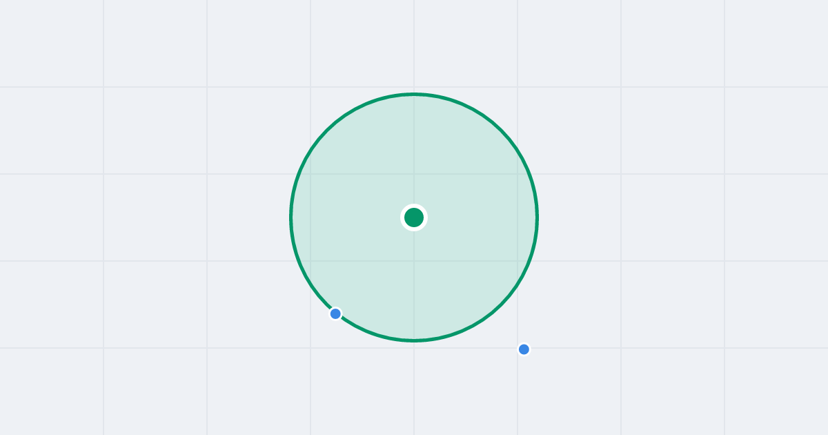Choose the blue dot touching the circumference
This screenshot has width=828, height=435.
pyautogui.click(x=335, y=313)
